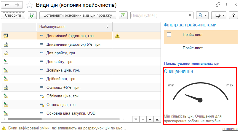Click the Створити button
240x133 pixels.
point(13,15)
